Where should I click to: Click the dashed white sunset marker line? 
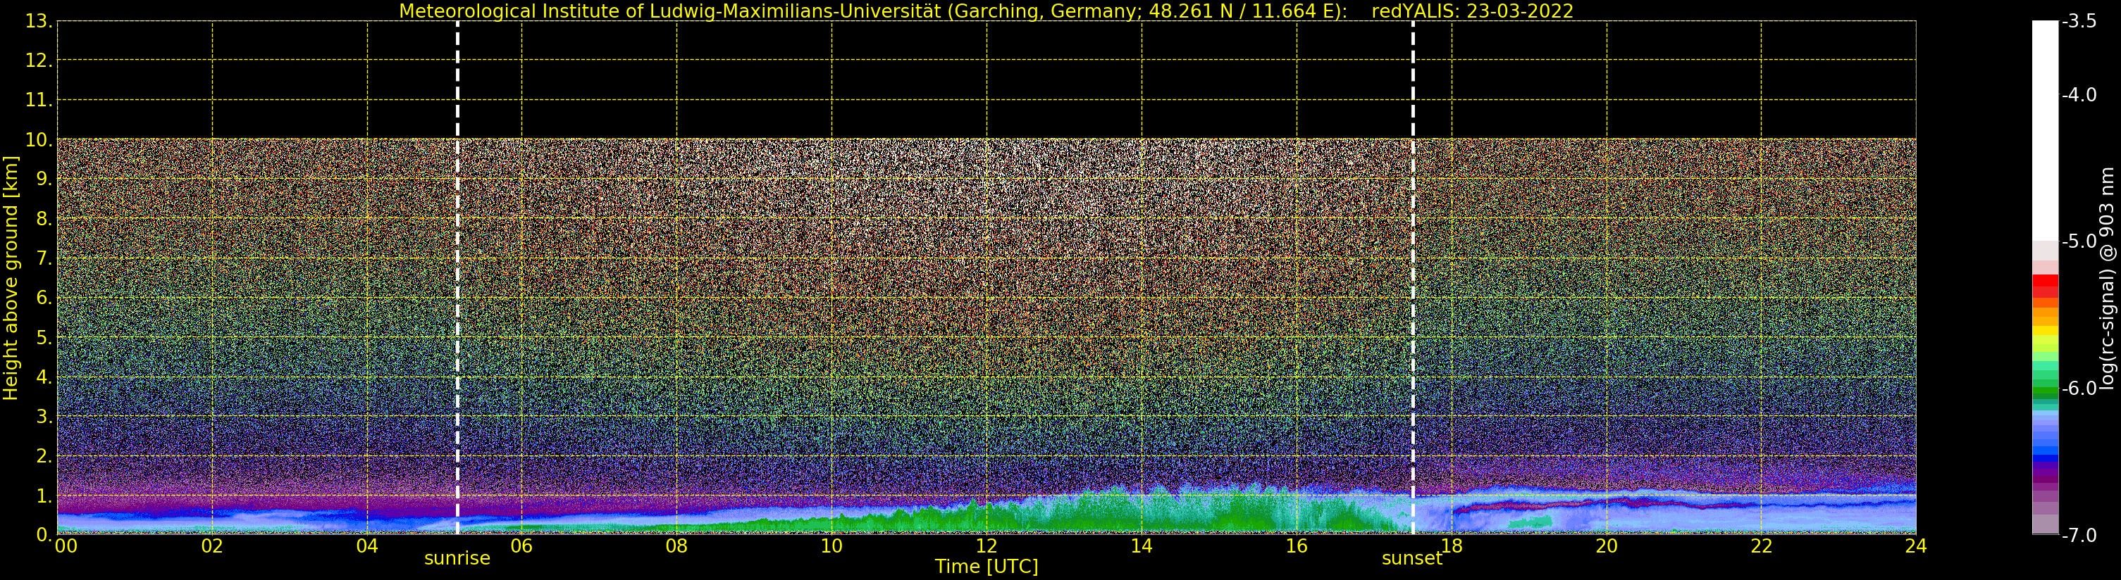coord(1413,278)
